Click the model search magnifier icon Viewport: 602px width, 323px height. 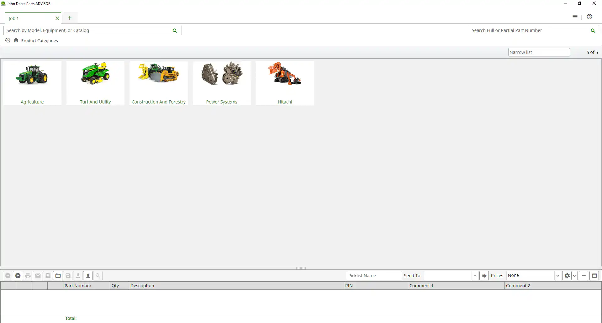(x=175, y=30)
